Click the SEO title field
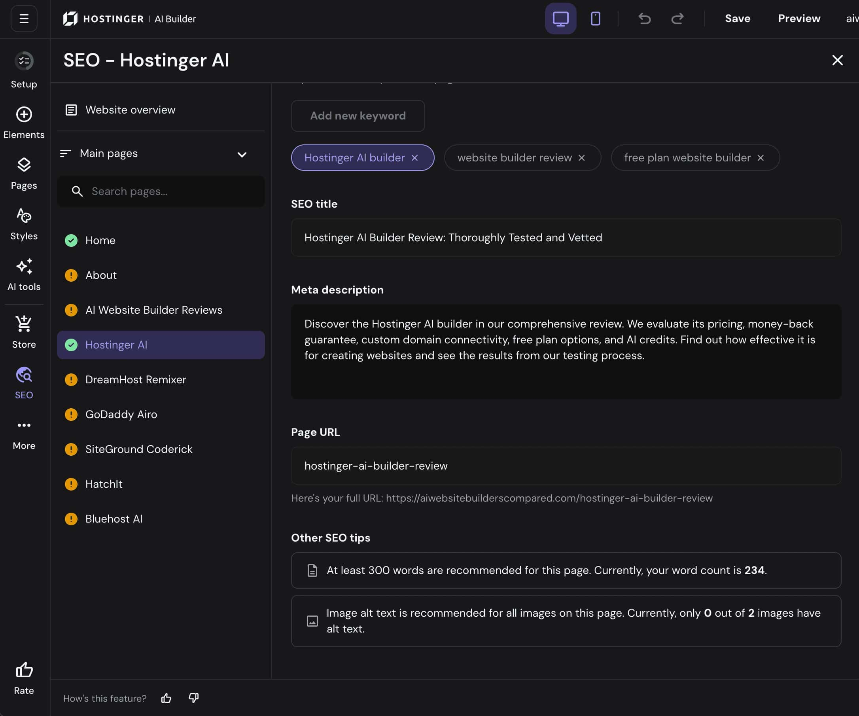The width and height of the screenshot is (859, 716). [x=566, y=238]
